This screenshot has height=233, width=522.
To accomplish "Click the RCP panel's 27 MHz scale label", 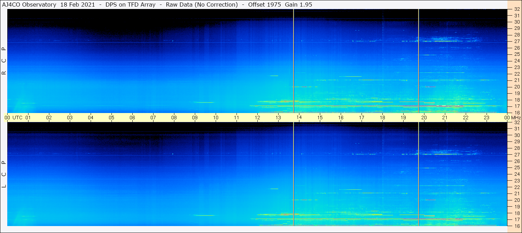I will (516, 41).
